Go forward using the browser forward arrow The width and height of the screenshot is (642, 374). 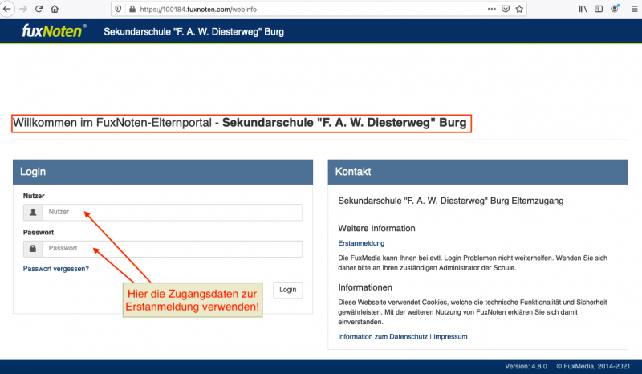(x=23, y=9)
